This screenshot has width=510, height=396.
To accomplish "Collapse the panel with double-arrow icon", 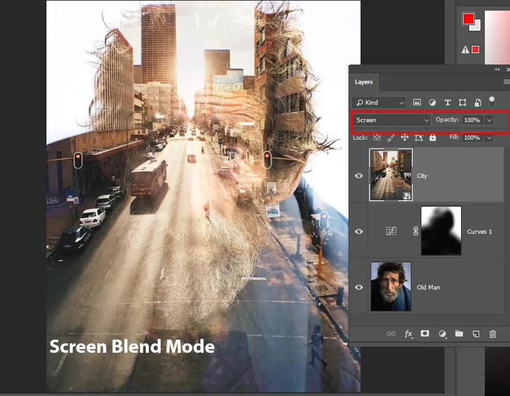I will (497, 69).
